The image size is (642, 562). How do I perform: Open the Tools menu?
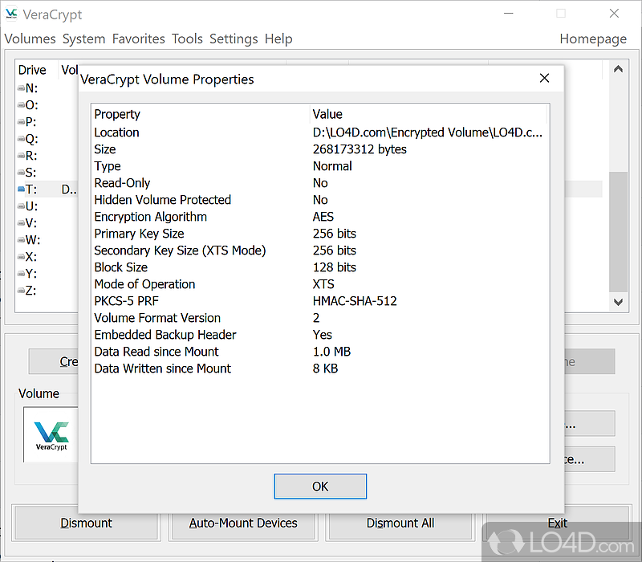[x=187, y=39]
